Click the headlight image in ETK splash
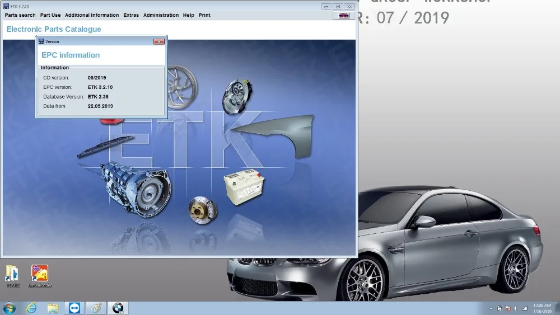 [x=236, y=96]
